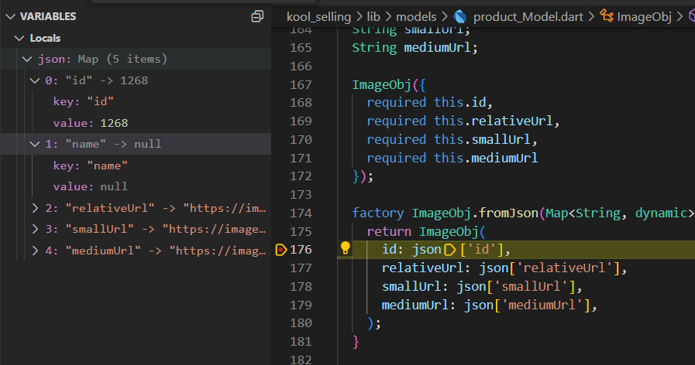Screen dimensions: 695x365
Task: Open models folder in breadcrumb
Action: [x=416, y=17]
